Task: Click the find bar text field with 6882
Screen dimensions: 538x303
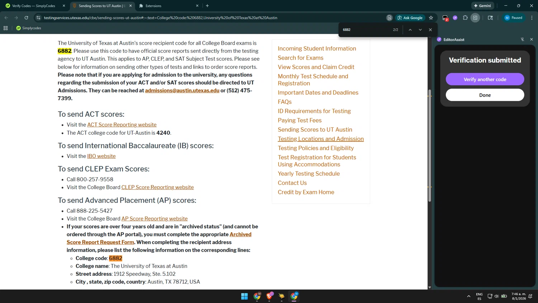Action: coord(365,30)
